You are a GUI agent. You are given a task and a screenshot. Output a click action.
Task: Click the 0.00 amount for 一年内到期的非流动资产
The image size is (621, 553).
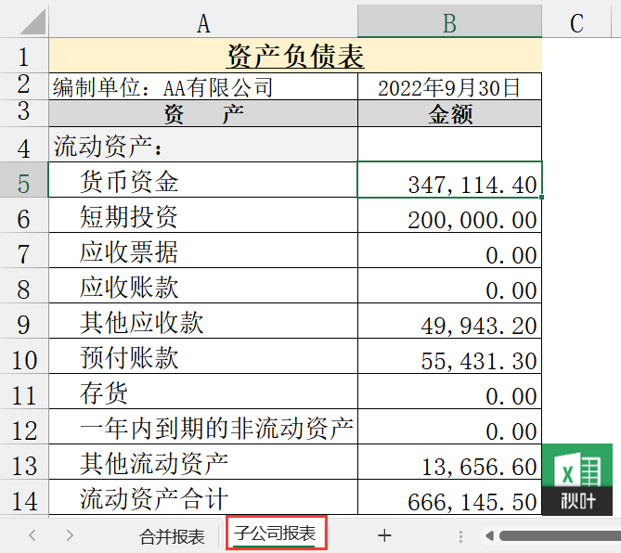[x=449, y=426]
